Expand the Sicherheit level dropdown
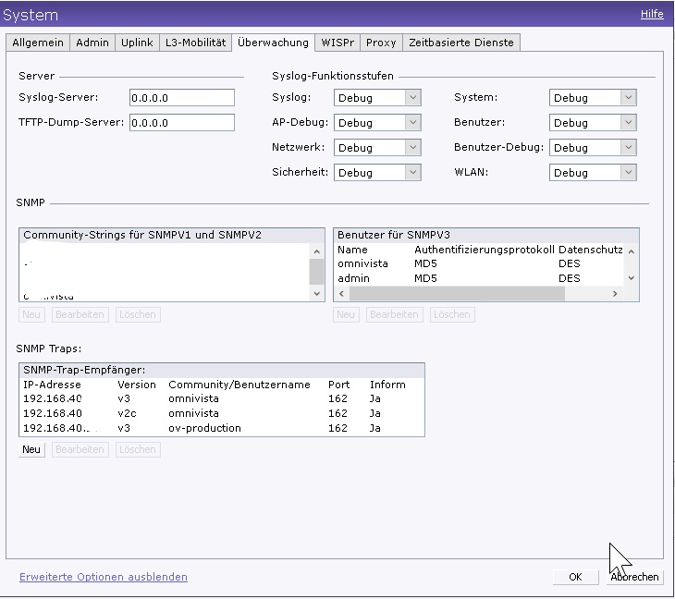 tap(376, 172)
